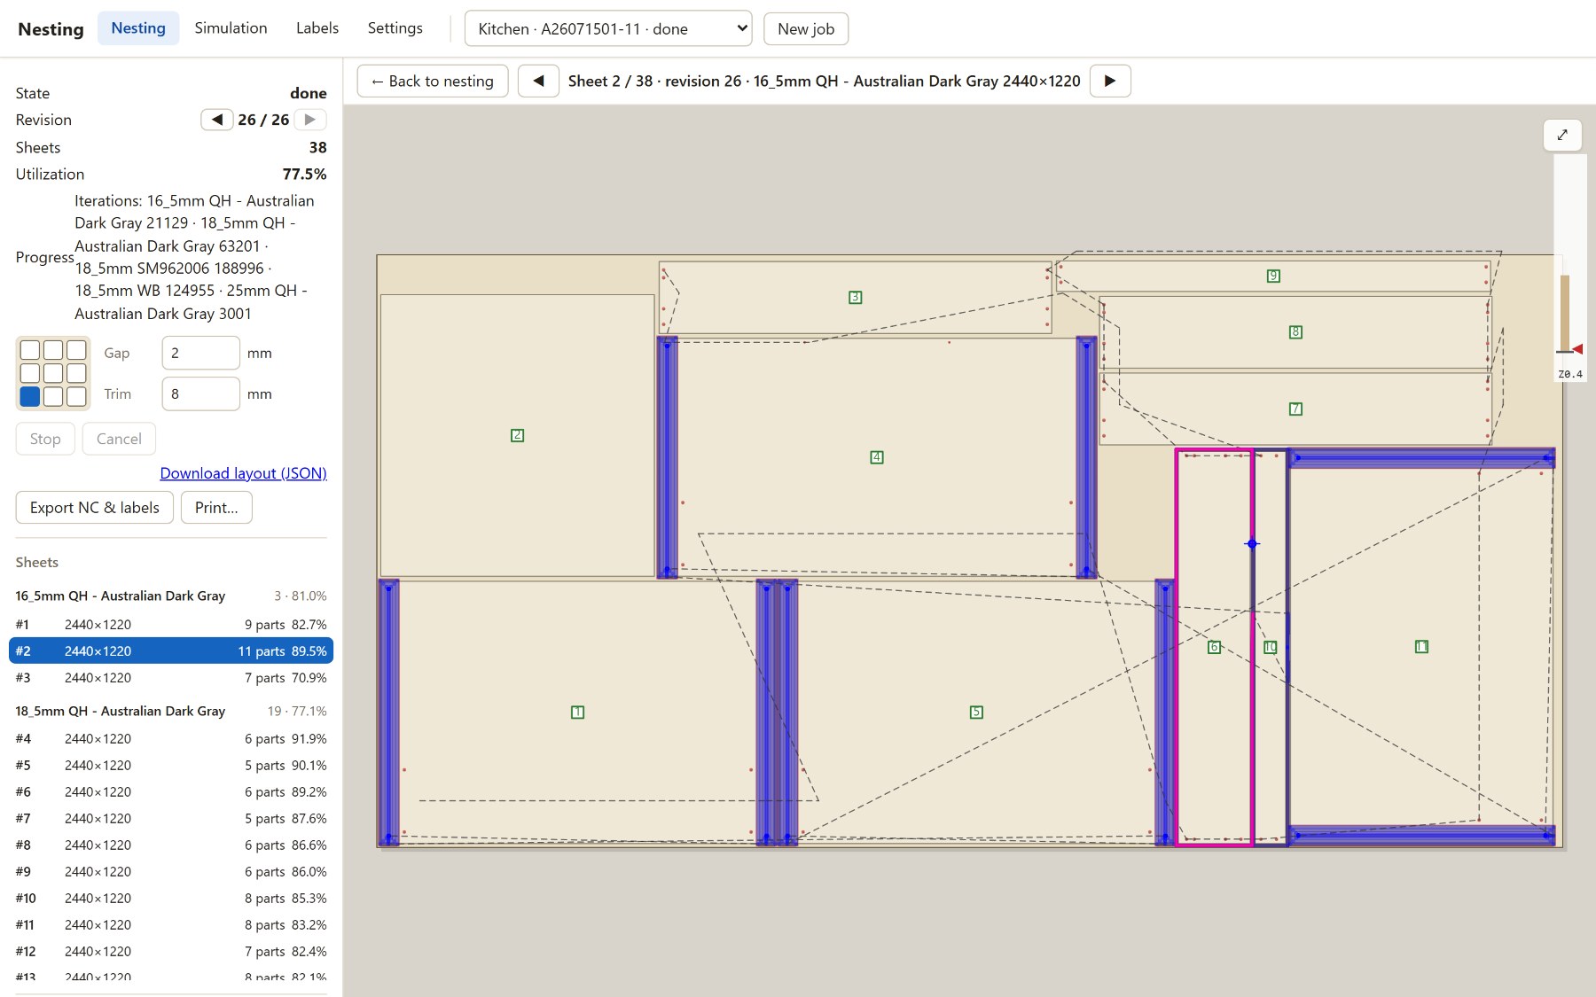
Task: Choose the bottom-left blue origin cell
Action: (30, 396)
